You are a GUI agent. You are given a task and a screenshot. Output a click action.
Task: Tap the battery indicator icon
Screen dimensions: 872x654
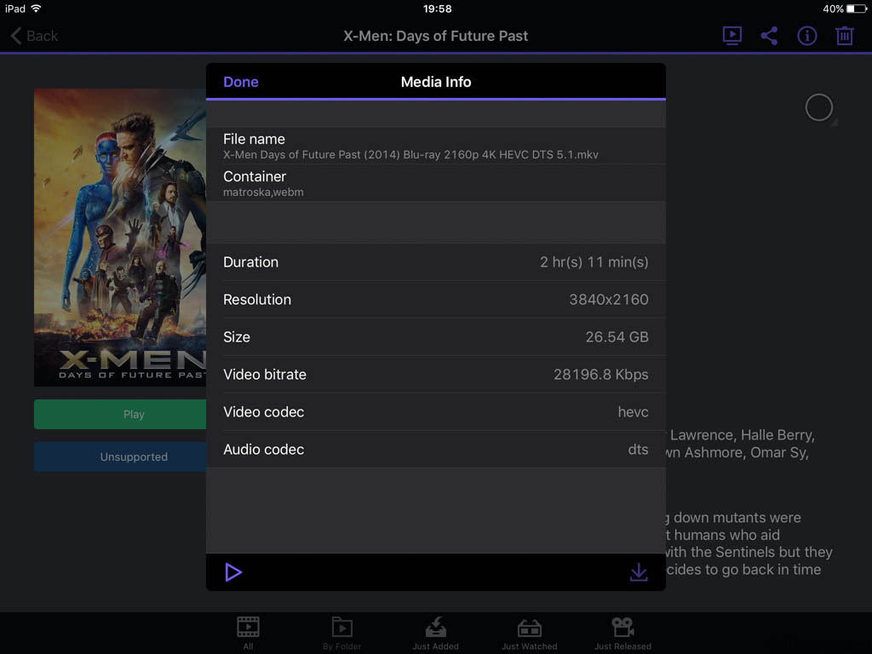pos(857,9)
